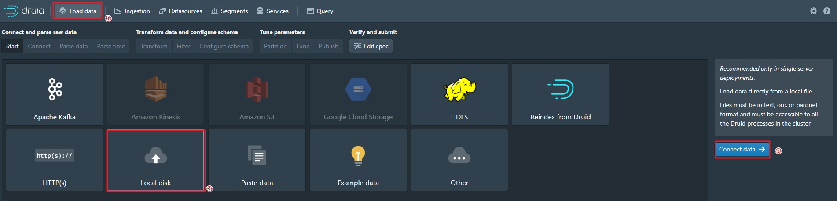Choose the HDFS elephant icon
This screenshot has width=837, height=201.
coord(459,89)
